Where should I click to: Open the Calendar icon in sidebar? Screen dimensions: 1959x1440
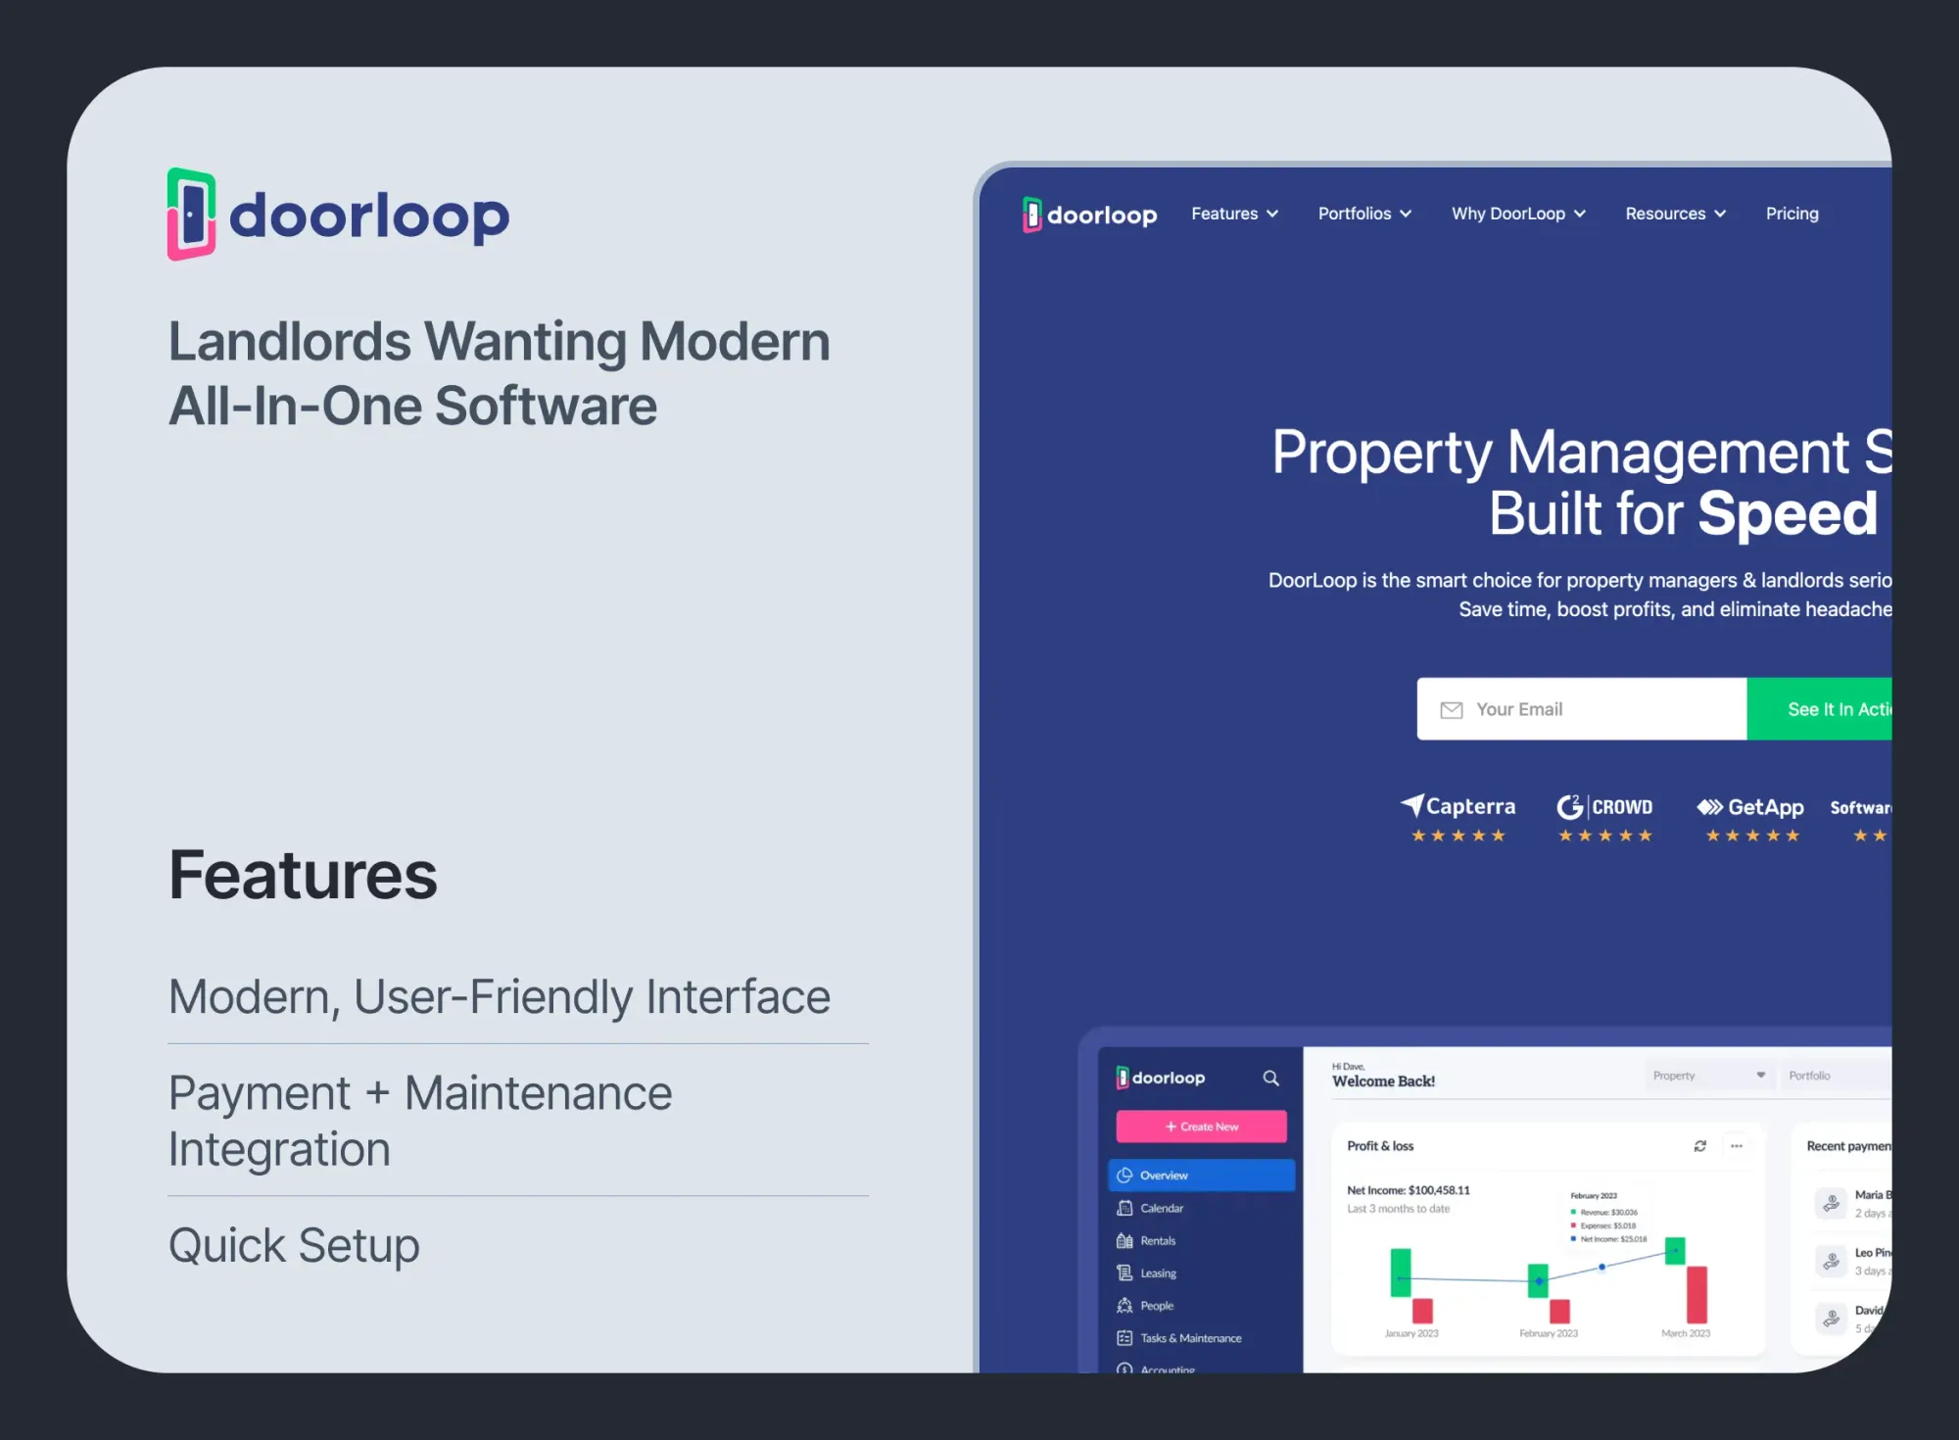[x=1124, y=1208]
